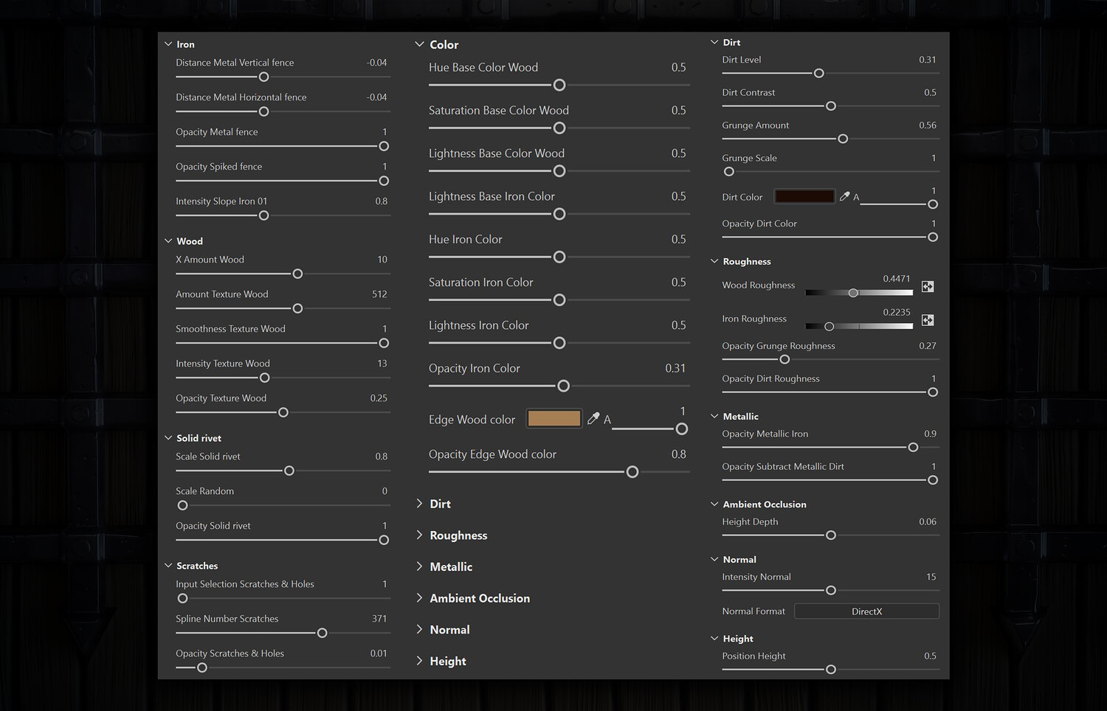This screenshot has height=711, width=1107.
Task: Click the Iron Roughness square icon button
Action: pyautogui.click(x=928, y=320)
